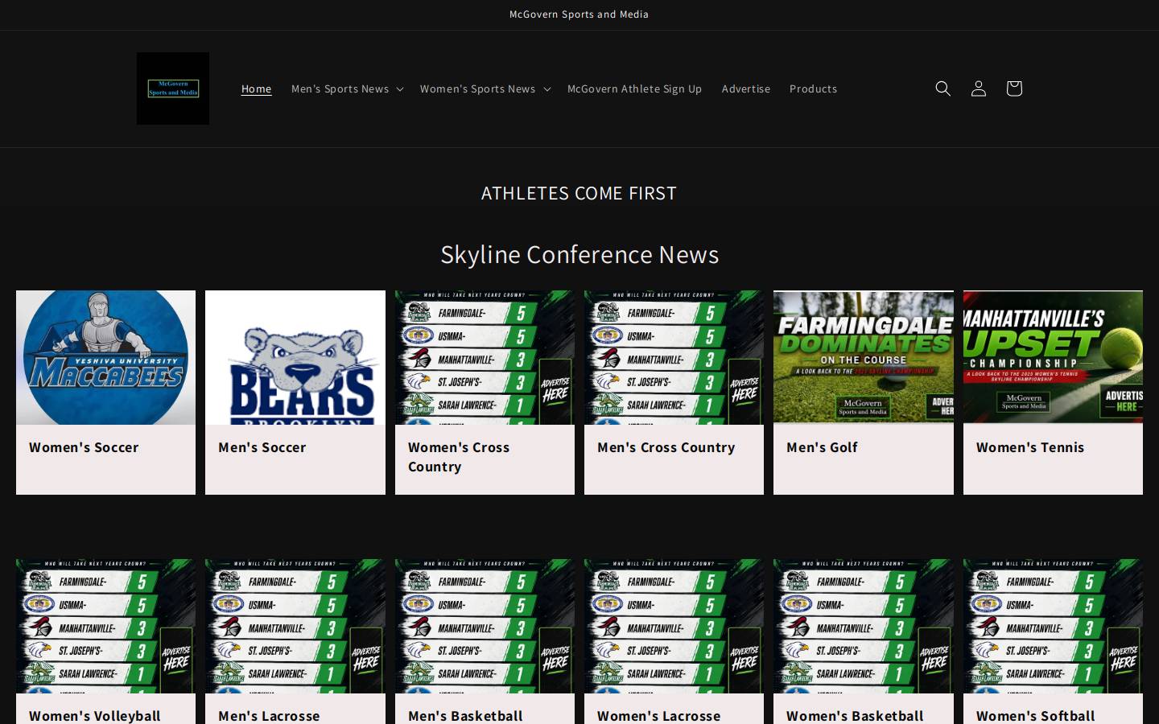The width and height of the screenshot is (1159, 724).
Task: Click the Farmingdale Dominates golf image
Action: coord(864,357)
